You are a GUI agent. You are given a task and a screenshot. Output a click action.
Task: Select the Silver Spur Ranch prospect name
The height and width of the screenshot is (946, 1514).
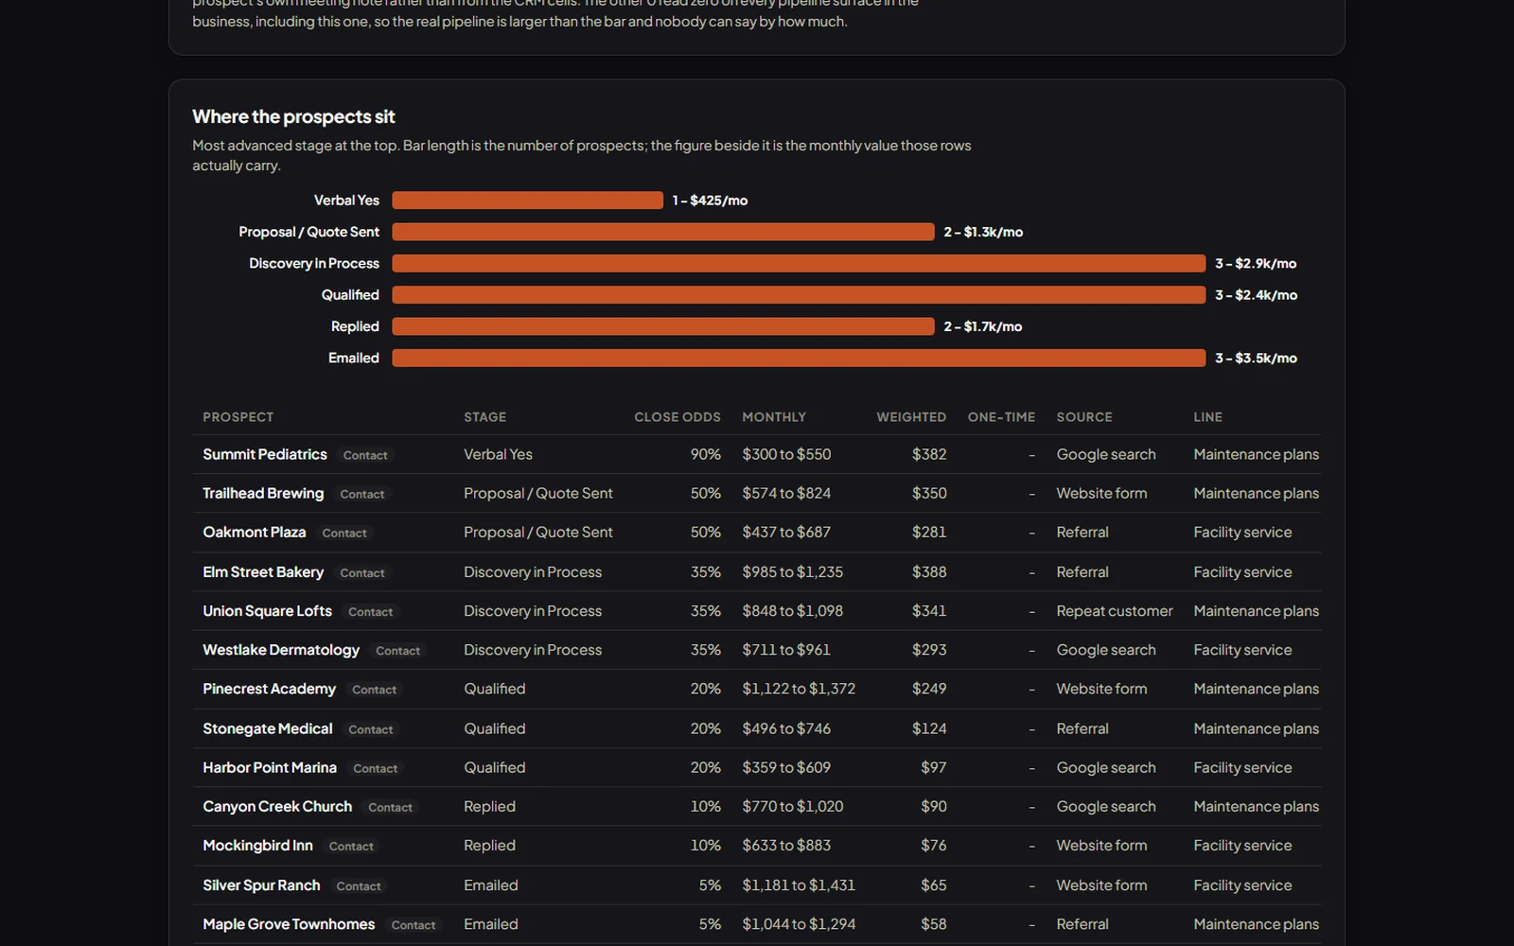click(261, 885)
